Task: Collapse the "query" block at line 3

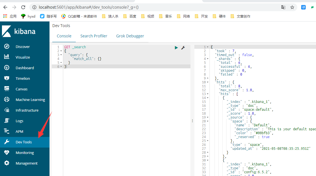Action: [x=61, y=55]
